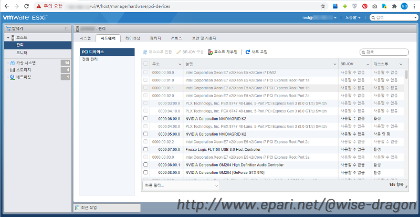Image resolution: width=420 pixels, height=217 pixels.
Task: Open the browser extensions puzzle icon
Action: click(x=394, y=6)
